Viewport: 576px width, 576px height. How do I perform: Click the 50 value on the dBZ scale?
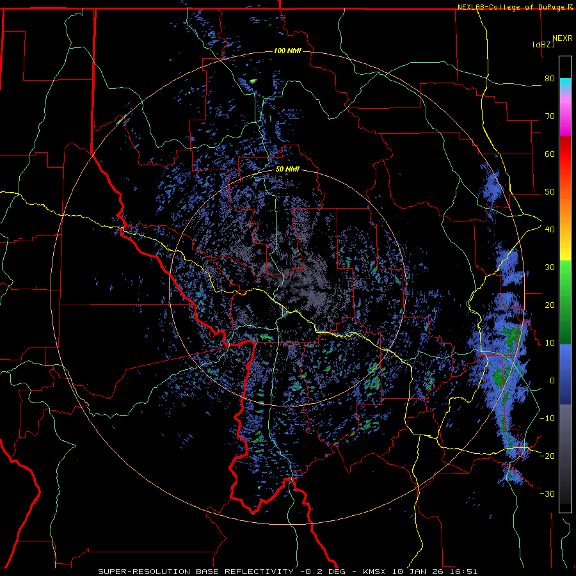click(550, 192)
